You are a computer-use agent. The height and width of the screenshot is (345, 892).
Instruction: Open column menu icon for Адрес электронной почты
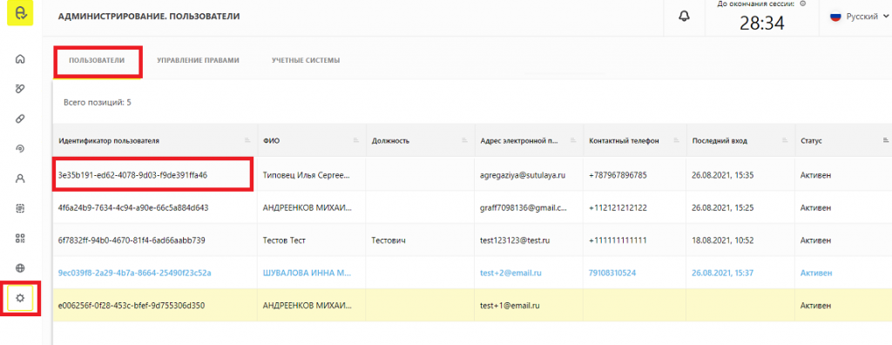tap(573, 140)
